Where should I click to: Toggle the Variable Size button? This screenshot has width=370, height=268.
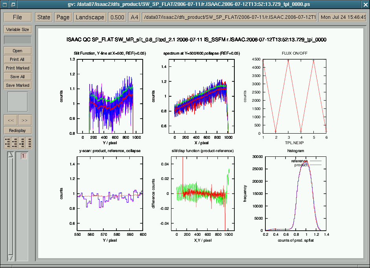point(17,29)
